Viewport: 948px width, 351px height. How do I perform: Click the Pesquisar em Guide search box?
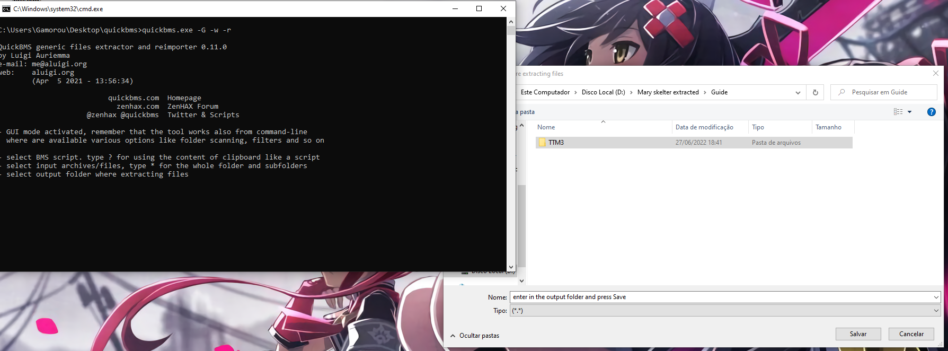(x=883, y=92)
